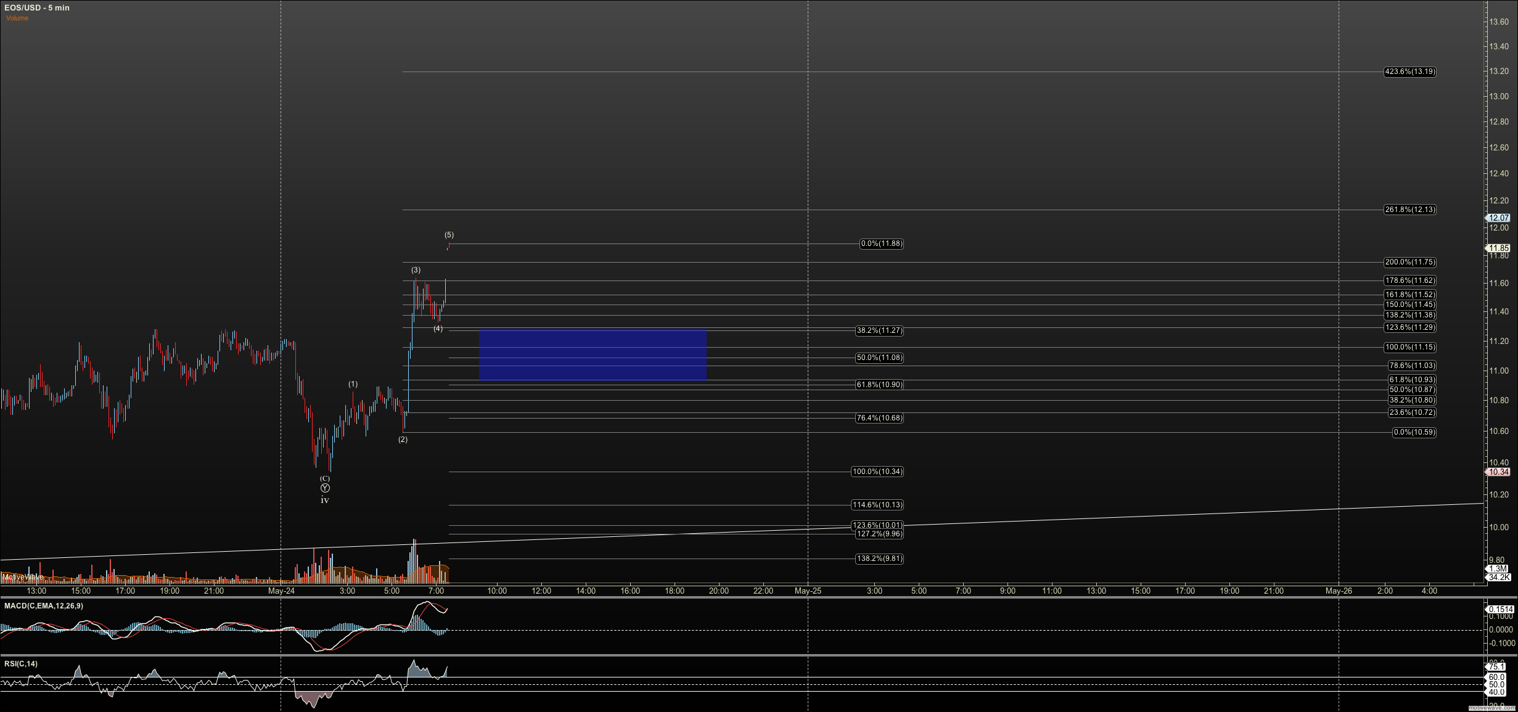This screenshot has width=1518, height=712.
Task: Select the 127.2%(9.96) retracement label
Action: [879, 534]
